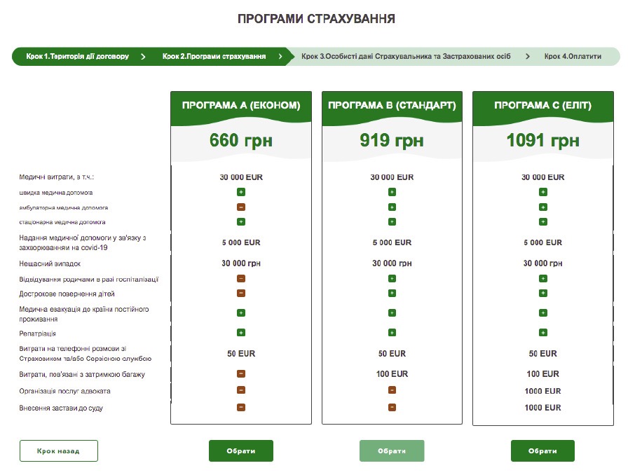Screen dimensions: 635x475
Task: Click plus icon for Медична евакуація in Program C
Action: point(543,313)
